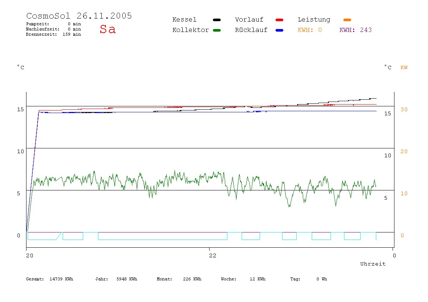
Task: Click the "Pumpzeit:" label
Action: click(38, 24)
